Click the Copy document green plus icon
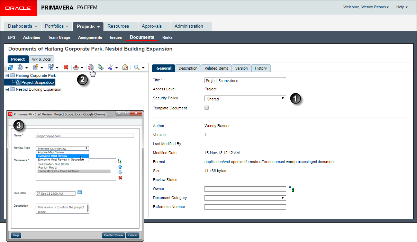This screenshot has height=242, width=417. pos(100,68)
